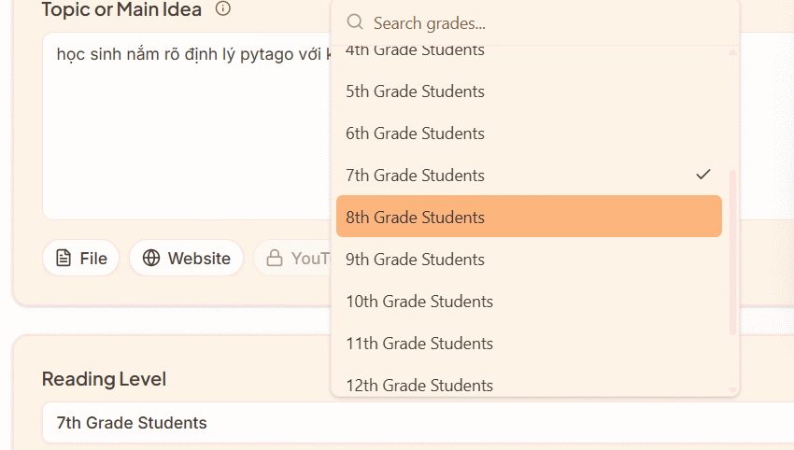Click the globe icon on Website button
This screenshot has width=794, height=450.
(x=151, y=259)
